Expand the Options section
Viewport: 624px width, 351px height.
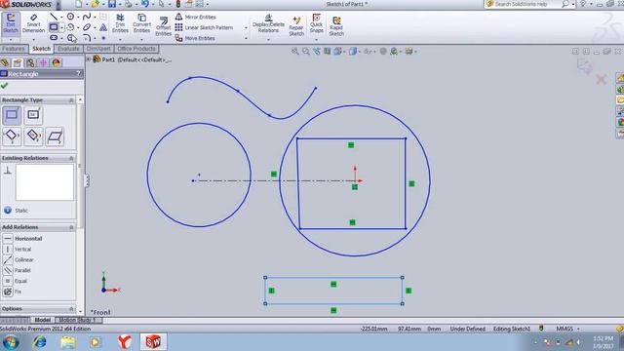[x=71, y=309]
